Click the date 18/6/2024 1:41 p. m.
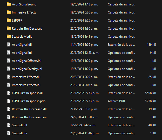Viewport: 162px width, 140px height. pyautogui.click(x=84, y=37)
